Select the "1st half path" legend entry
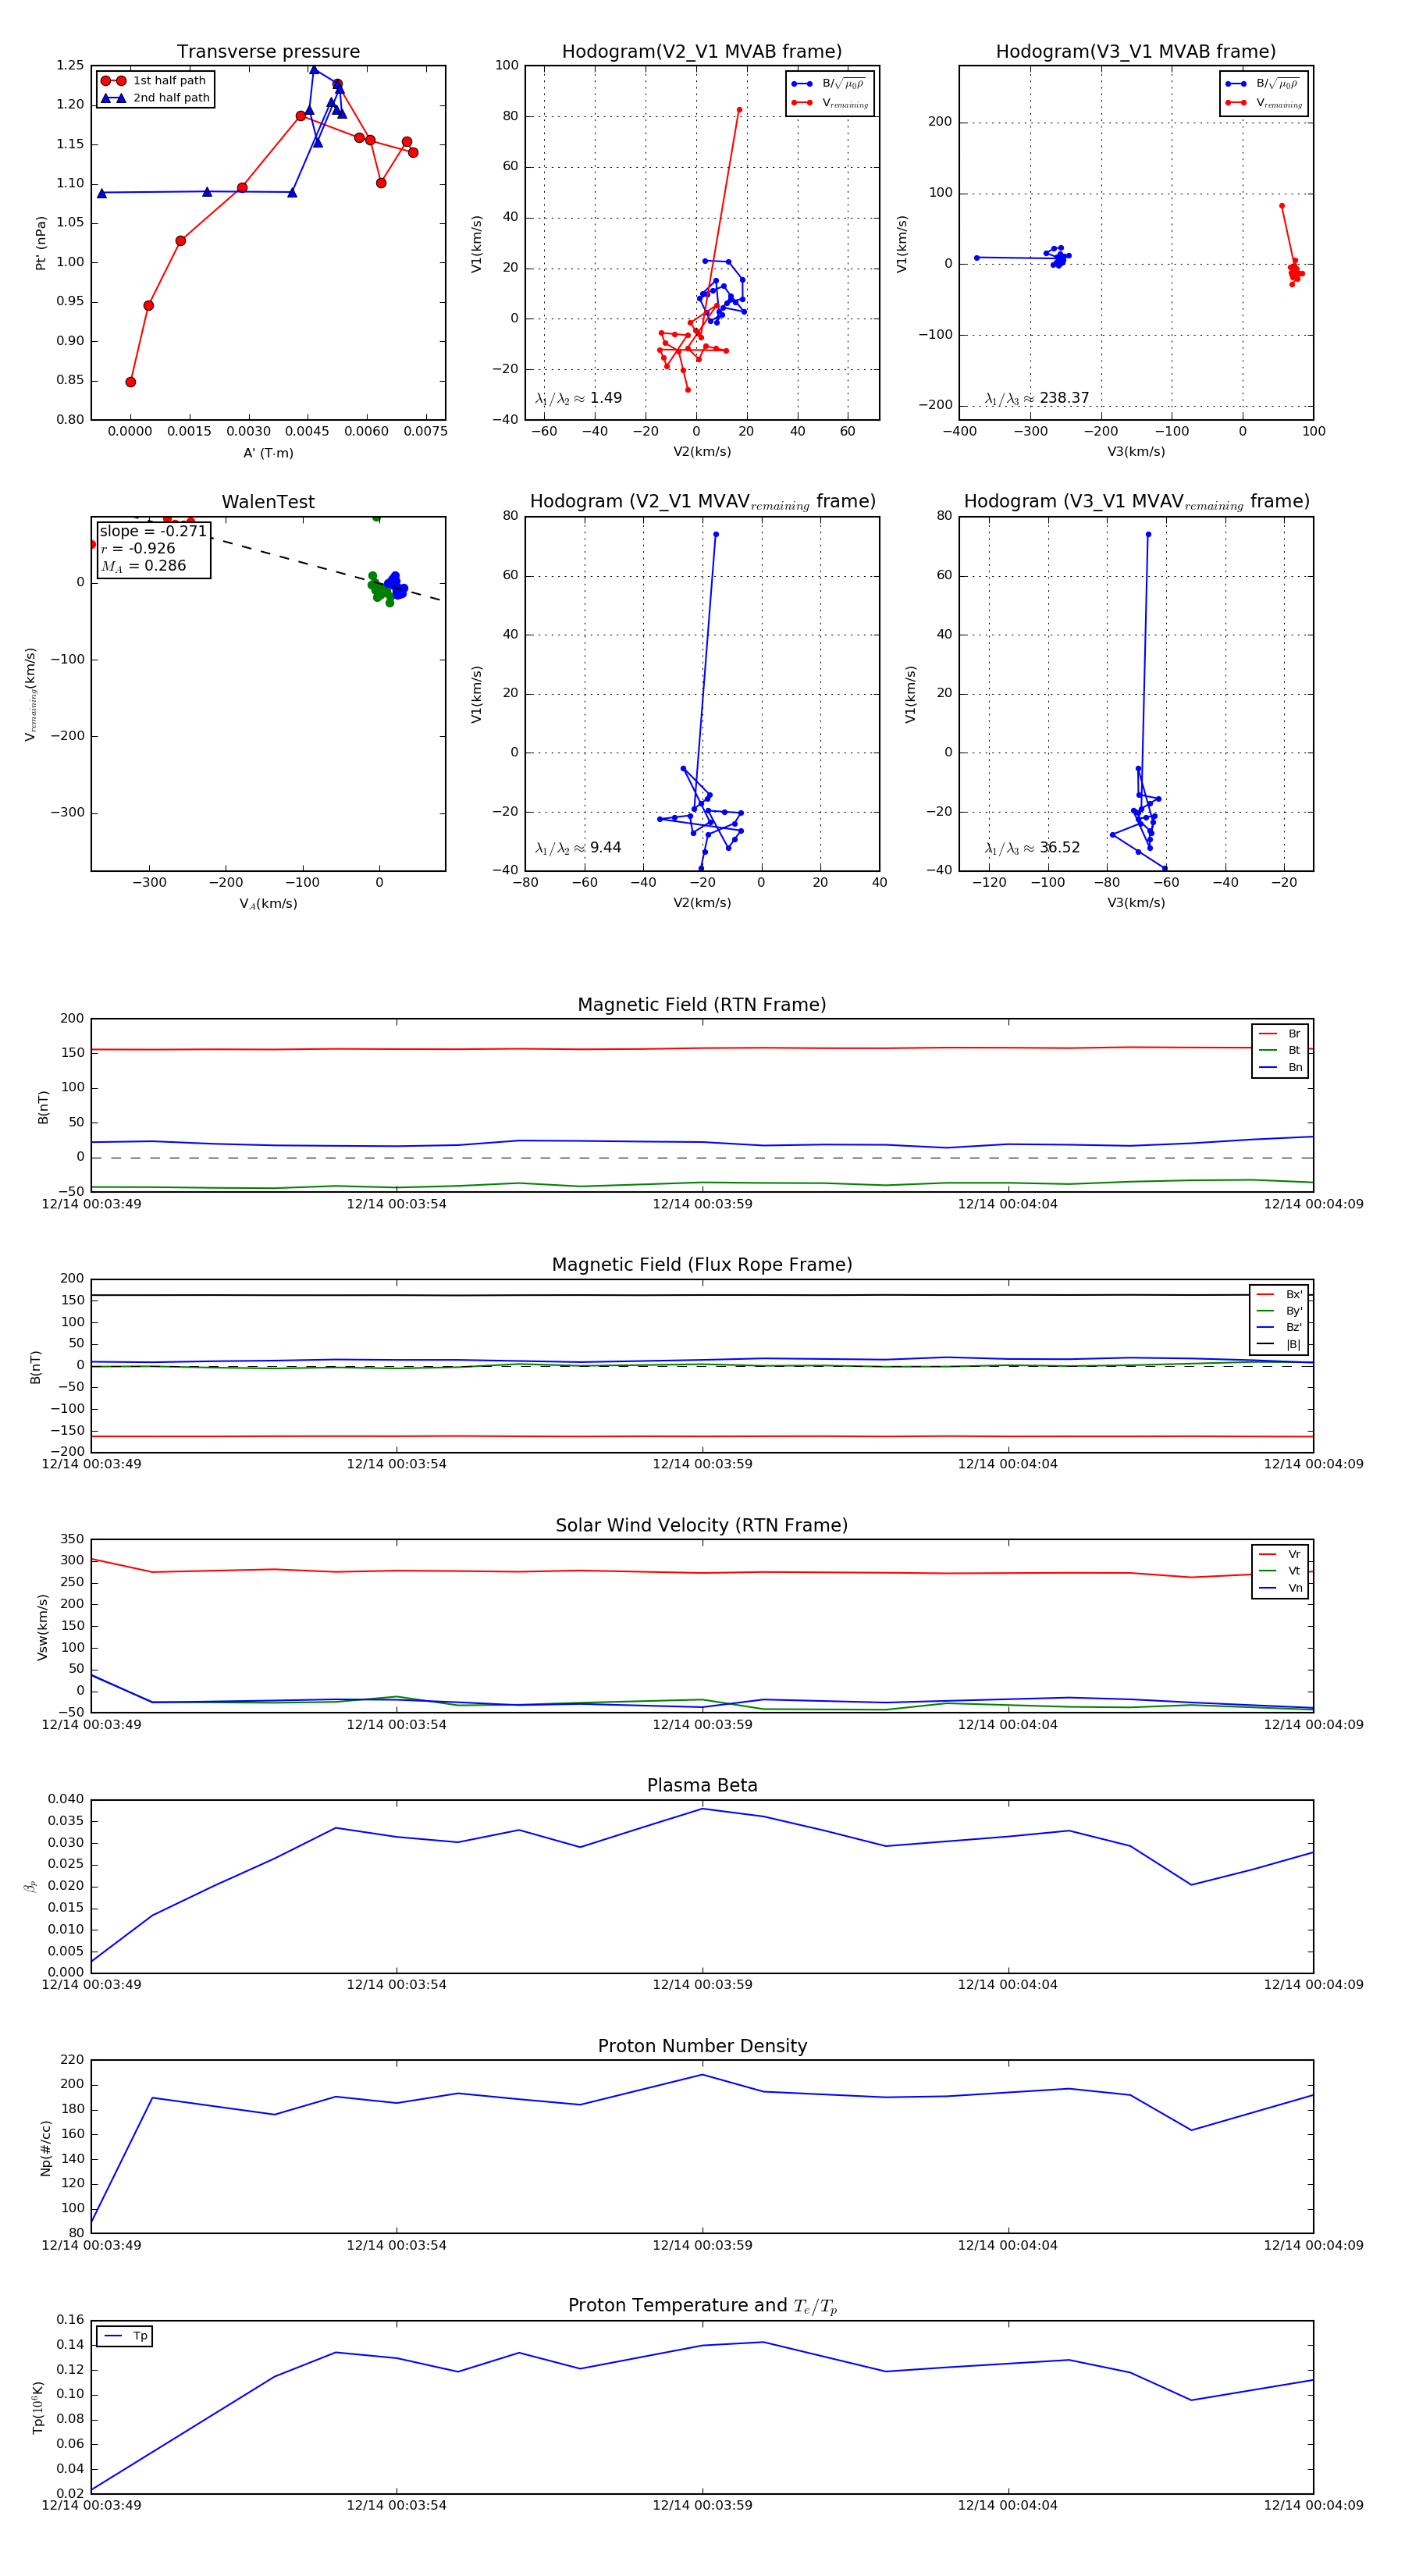 [155, 81]
